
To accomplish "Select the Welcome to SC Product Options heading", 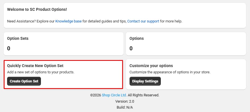I will (x=37, y=9).
